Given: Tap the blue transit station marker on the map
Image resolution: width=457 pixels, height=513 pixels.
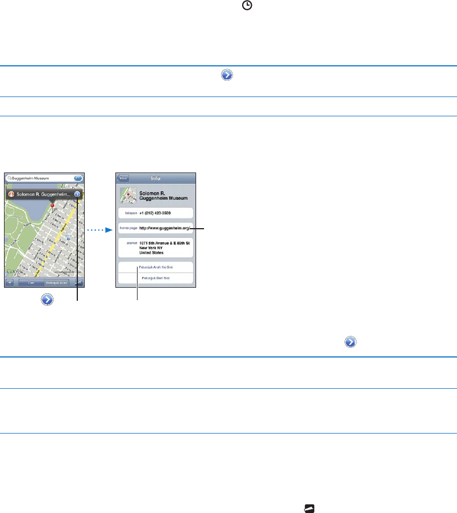Looking at the screenshot, I should pos(68,239).
